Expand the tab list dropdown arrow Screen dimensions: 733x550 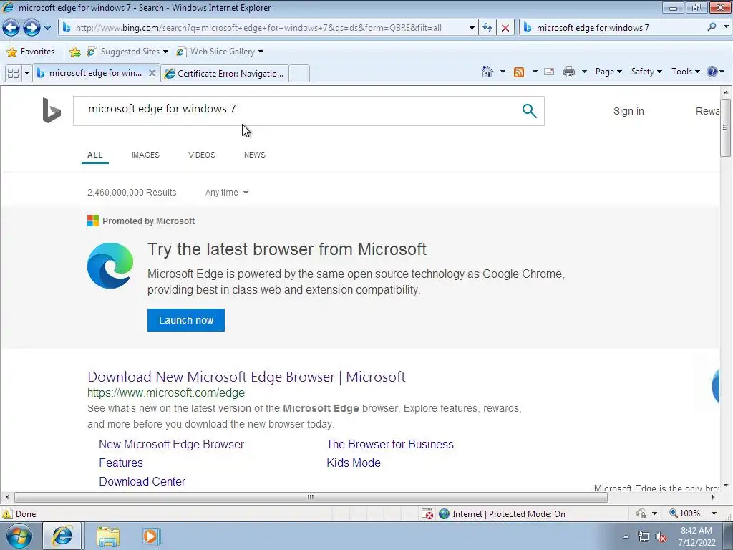(26, 74)
